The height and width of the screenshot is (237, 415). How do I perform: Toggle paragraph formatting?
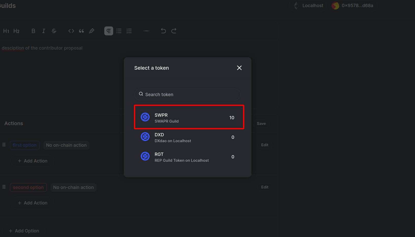point(109,31)
